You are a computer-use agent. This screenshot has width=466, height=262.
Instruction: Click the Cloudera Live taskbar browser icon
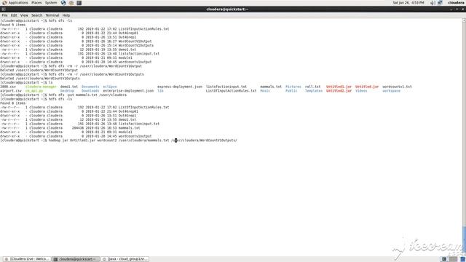pyautogui.click(x=7, y=259)
